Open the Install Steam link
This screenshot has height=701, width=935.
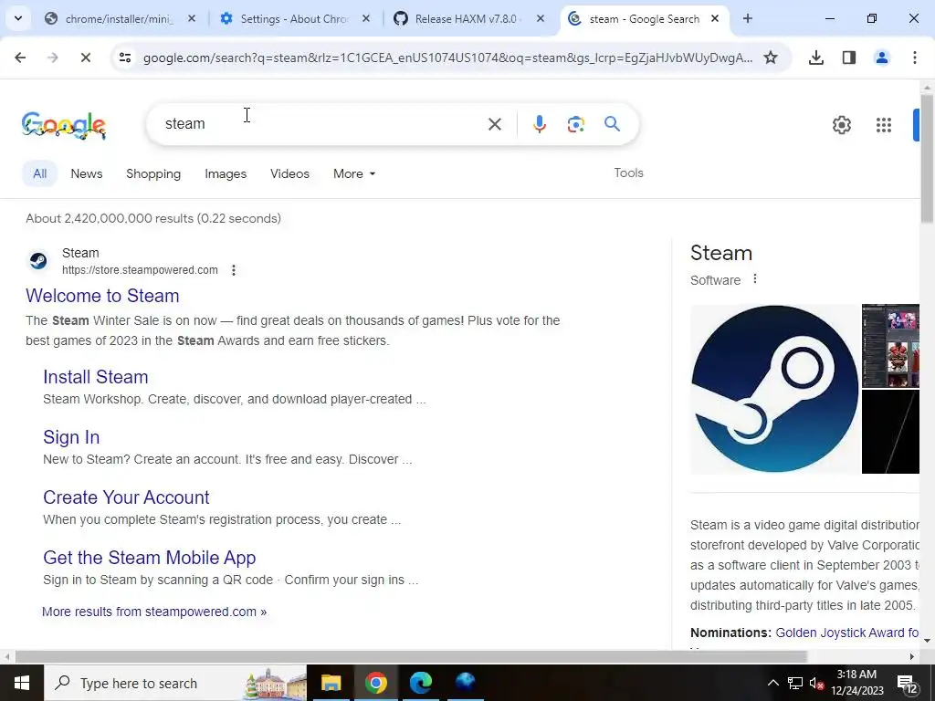click(95, 377)
